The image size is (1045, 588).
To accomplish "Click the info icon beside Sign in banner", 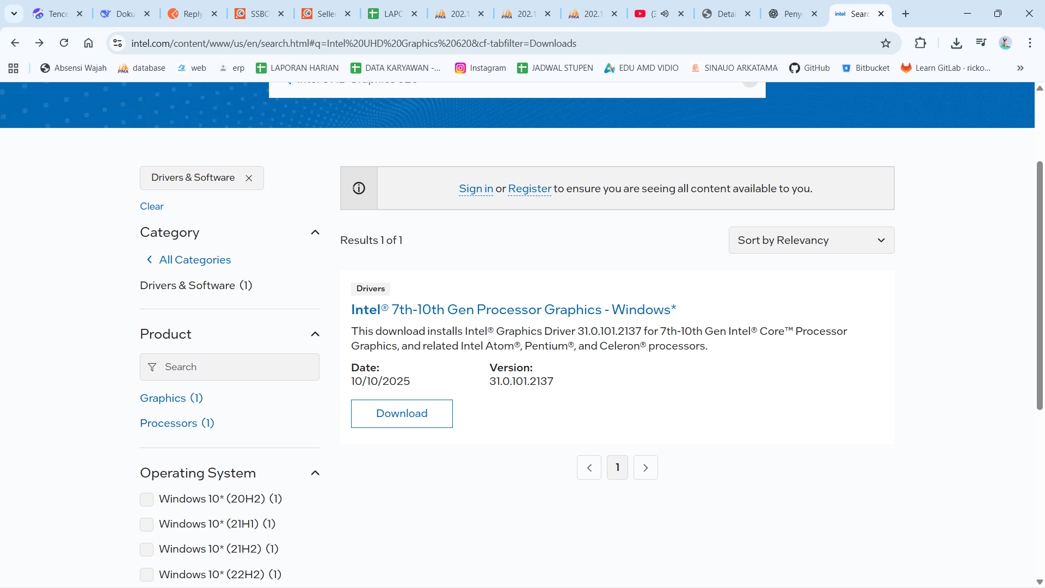I will [359, 188].
